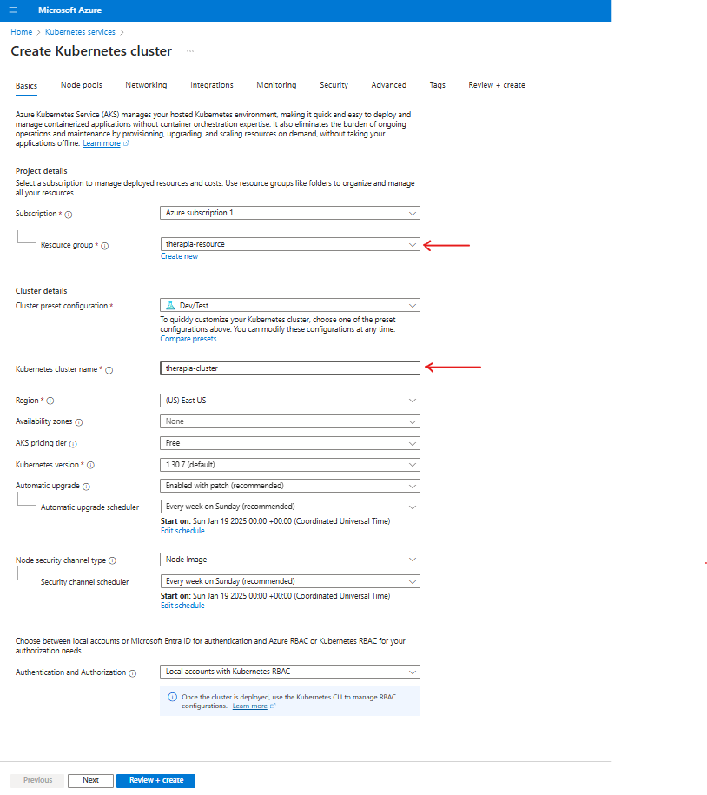Viewport: 707px width, 795px height.
Task: Click the info icon in the RBAC notice
Action: tap(172, 697)
